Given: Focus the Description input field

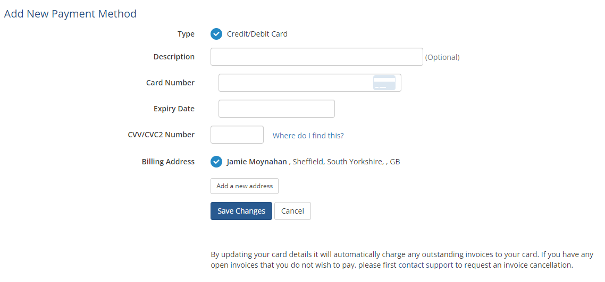Looking at the screenshot, I should 317,57.
